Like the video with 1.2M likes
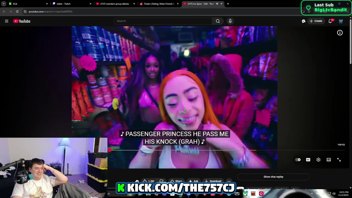 [148, 181]
